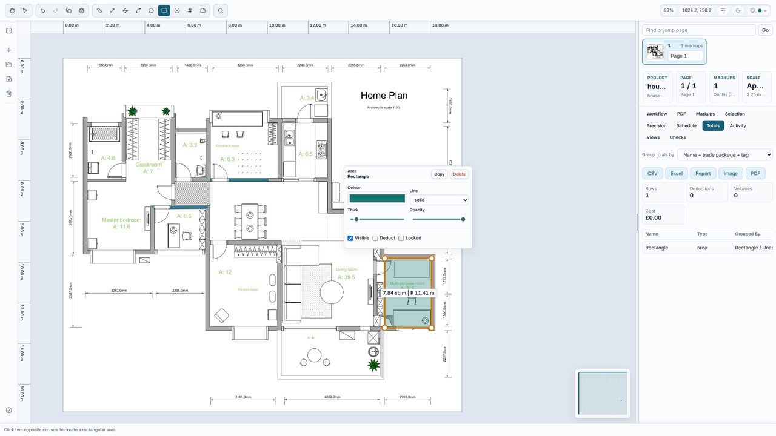This screenshot has width=776, height=436.
Task: Select the polygon area tool
Action: (151, 10)
